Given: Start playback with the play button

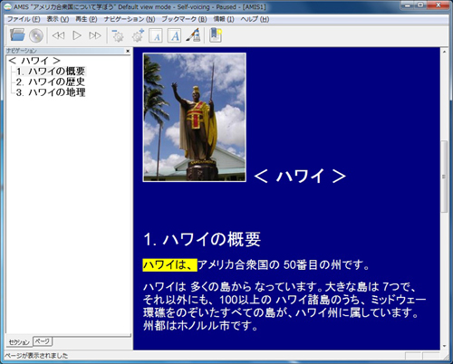Looking at the screenshot, I should pyautogui.click(x=77, y=35).
